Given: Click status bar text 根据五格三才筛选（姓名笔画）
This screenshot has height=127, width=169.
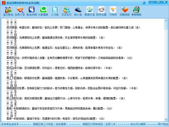Looking at the screenshot, I should click(50, 124).
